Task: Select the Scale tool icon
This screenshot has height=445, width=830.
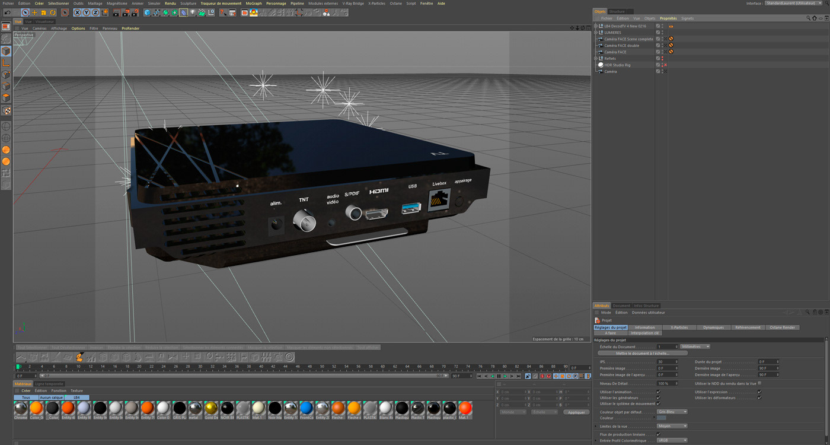Action: (x=43, y=12)
